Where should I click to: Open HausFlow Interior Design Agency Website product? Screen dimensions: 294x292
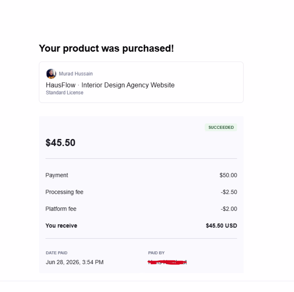(110, 85)
